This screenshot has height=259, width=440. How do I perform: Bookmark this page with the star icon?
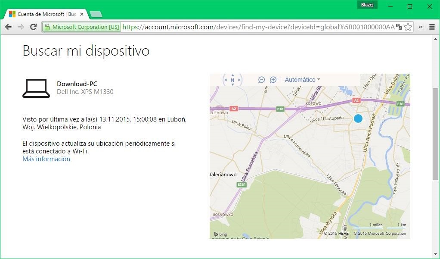click(x=408, y=27)
